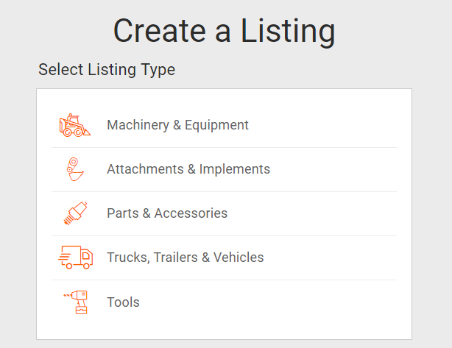This screenshot has height=348, width=452.
Task: Click the skid steer loader icon
Action: click(75, 125)
